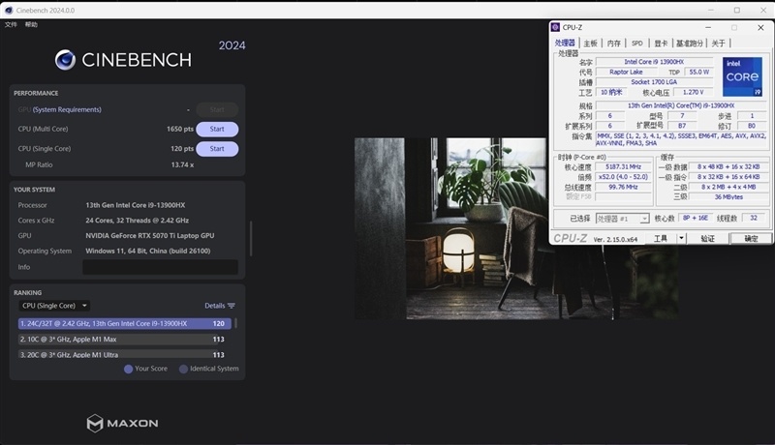Image resolution: width=775 pixels, height=445 pixels.
Task: Start the CPU (Single Core) benchmark
Action: click(217, 149)
